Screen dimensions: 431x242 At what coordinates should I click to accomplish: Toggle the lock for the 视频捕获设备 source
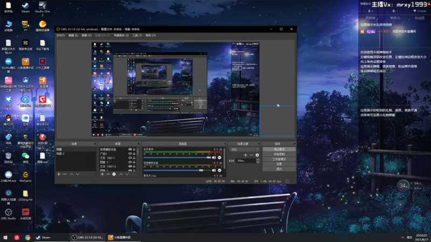(x=134, y=150)
